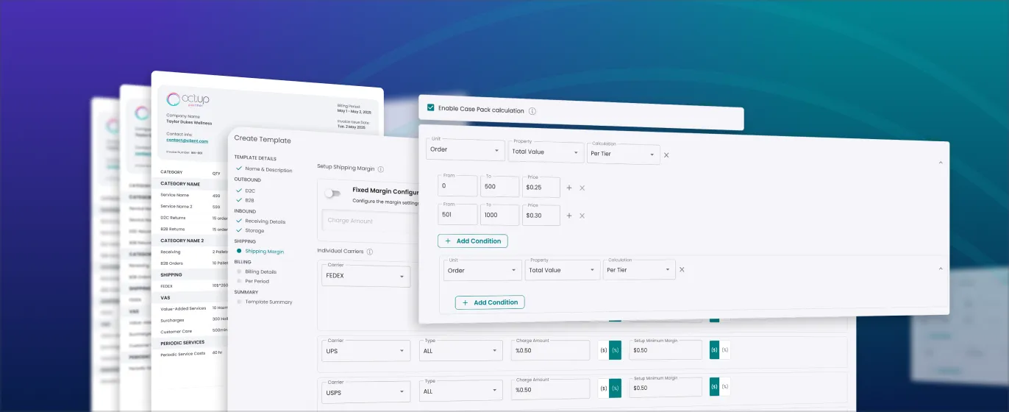Open the nested Calculation dropdown showing Per Tier
This screenshot has height=412, width=1009.
click(x=638, y=270)
